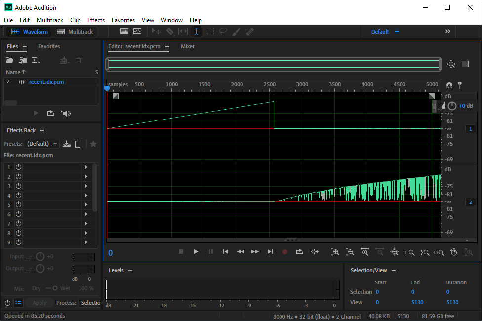Toggle channel 1 enable button
482x321 pixels.
point(470,129)
